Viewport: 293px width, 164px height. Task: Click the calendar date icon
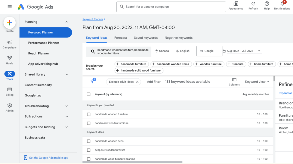224,51
